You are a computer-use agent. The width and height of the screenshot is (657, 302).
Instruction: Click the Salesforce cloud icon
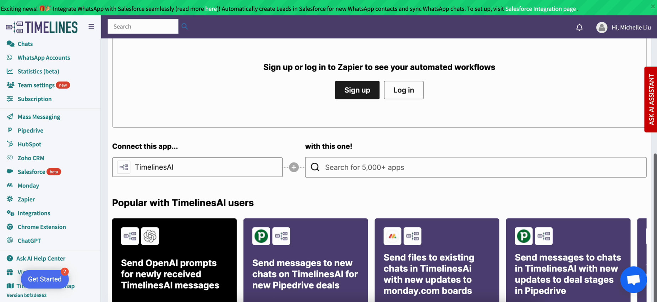[x=10, y=171]
